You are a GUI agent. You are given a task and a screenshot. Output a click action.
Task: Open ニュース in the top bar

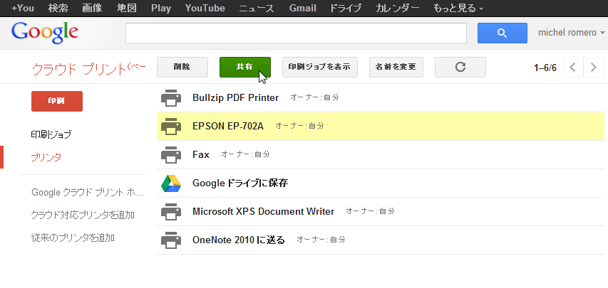(257, 8)
